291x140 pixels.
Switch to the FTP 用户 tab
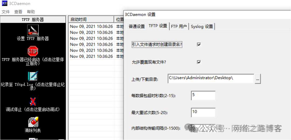[179, 26]
